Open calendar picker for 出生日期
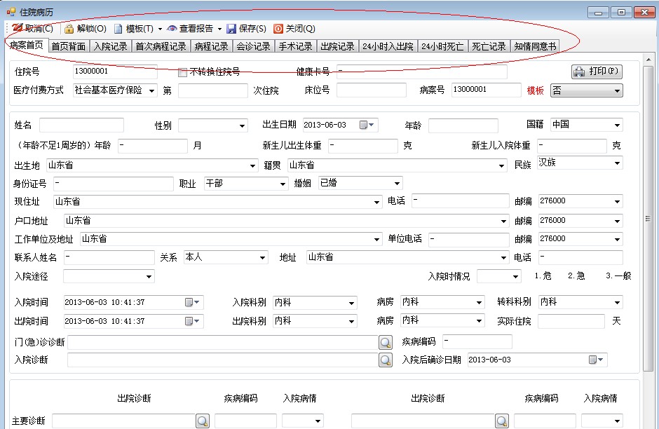659x429 pixels. pyautogui.click(x=367, y=125)
